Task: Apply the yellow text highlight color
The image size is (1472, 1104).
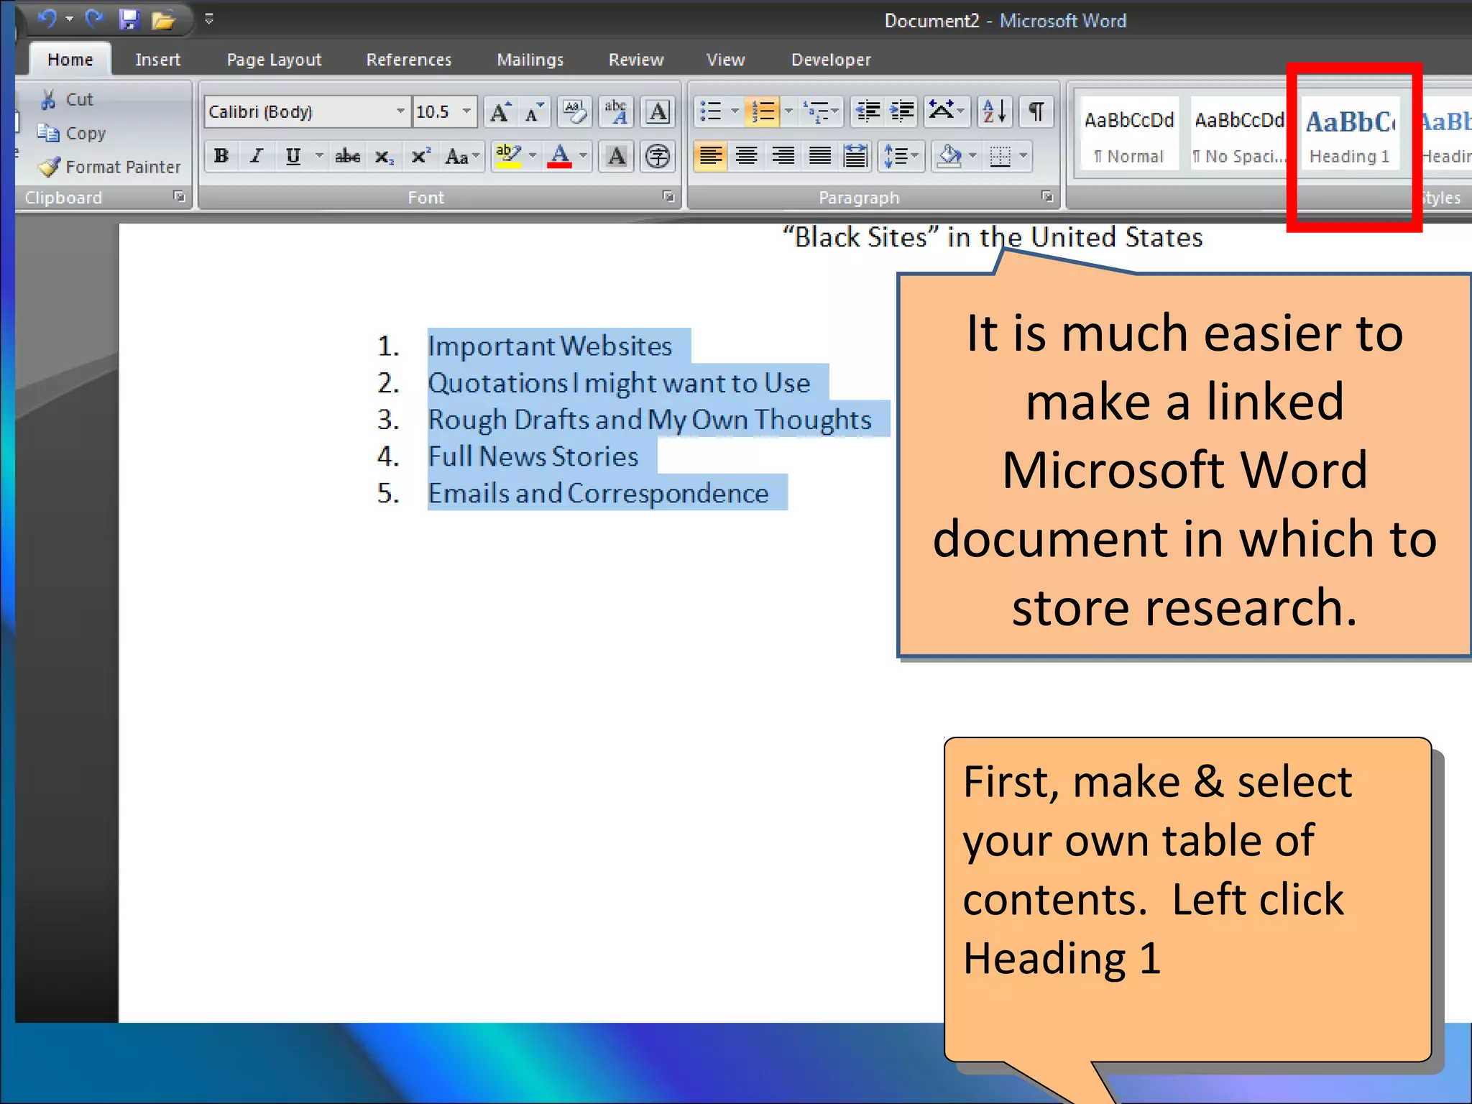Action: 509,156
